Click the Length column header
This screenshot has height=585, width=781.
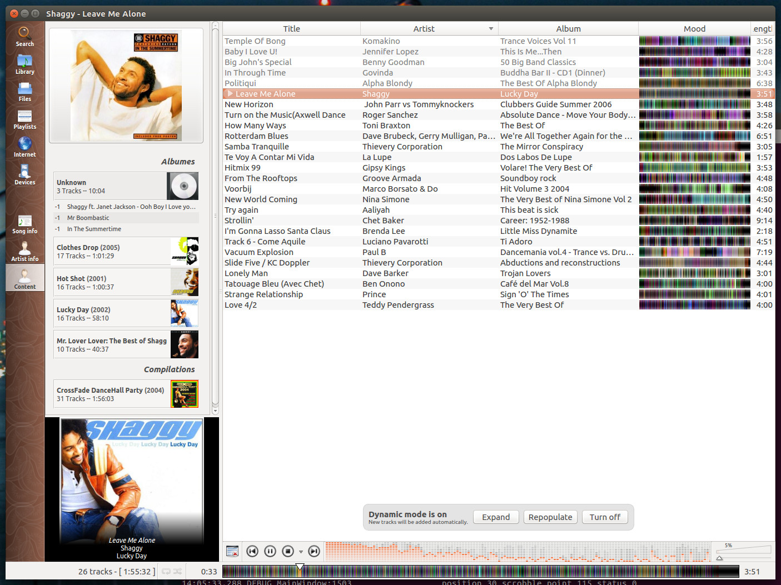pos(763,29)
